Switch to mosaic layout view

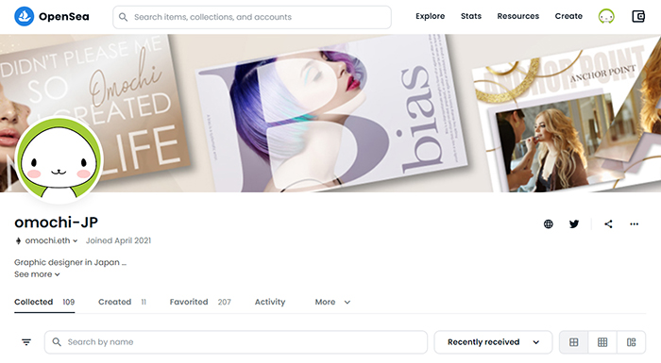(631, 342)
